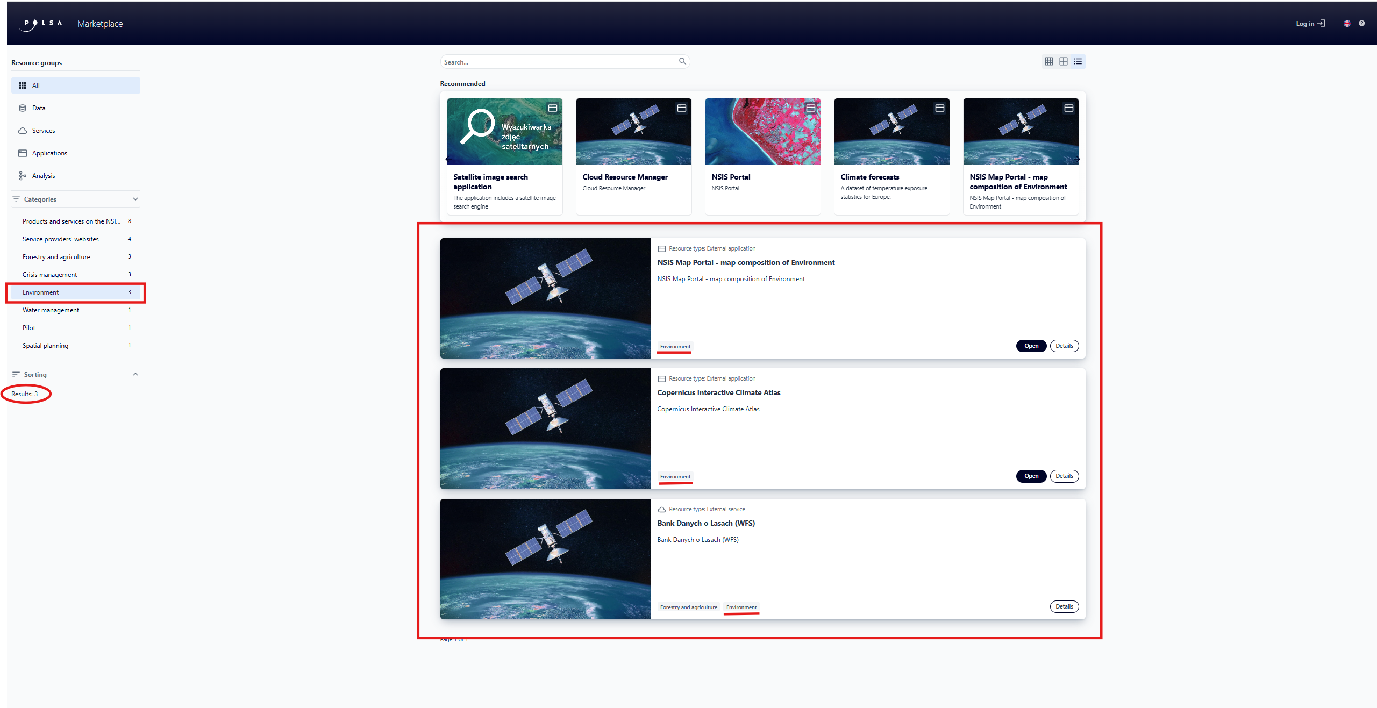Click Environment tag on Bank Danych result
Image resolution: width=1377 pixels, height=708 pixels.
pyautogui.click(x=741, y=607)
